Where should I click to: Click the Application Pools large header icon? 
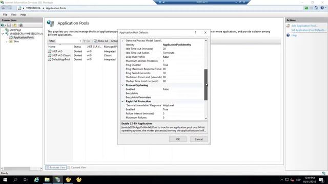coord(50,24)
